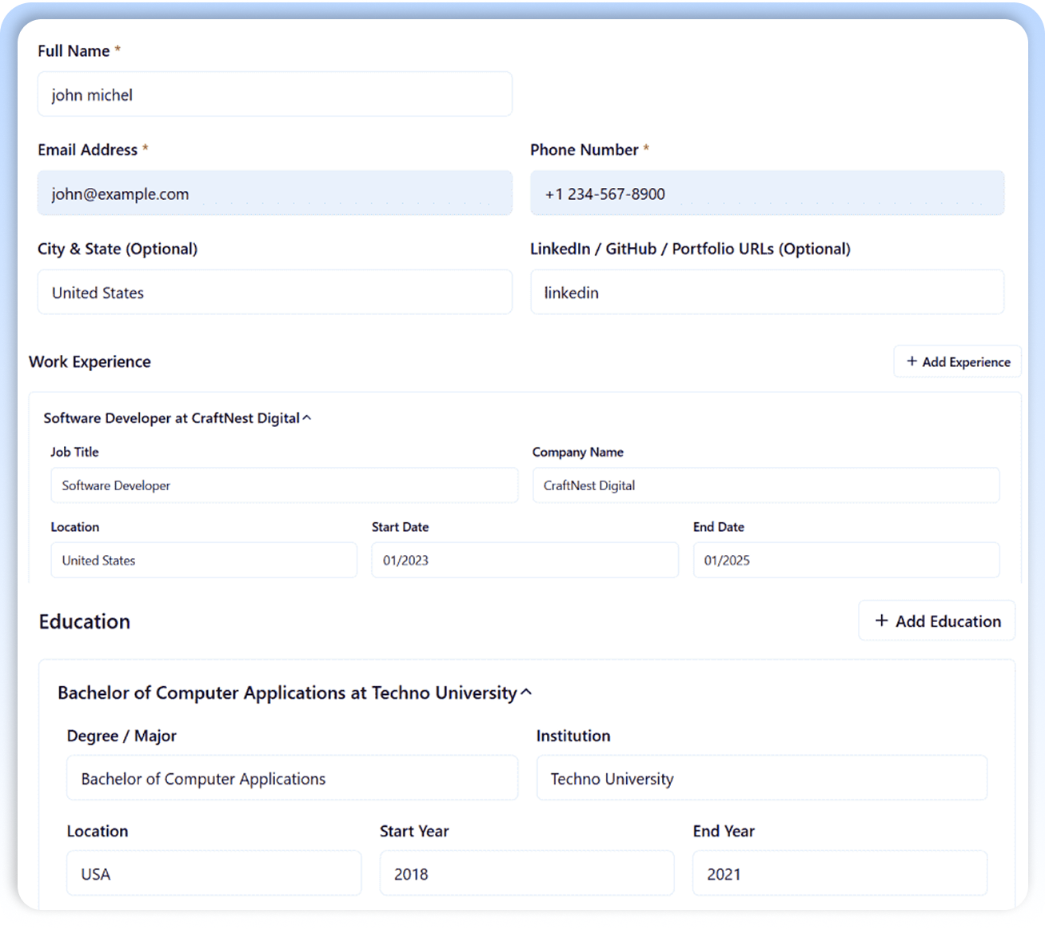Click the plus icon in Add Education
This screenshot has width=1045, height=930.
(881, 621)
